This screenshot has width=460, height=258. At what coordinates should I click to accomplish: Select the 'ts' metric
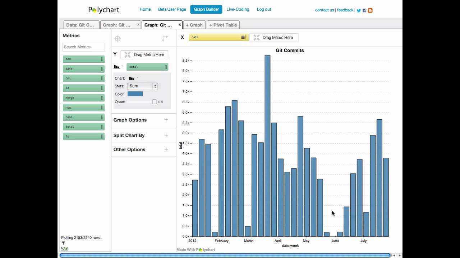[84, 136]
